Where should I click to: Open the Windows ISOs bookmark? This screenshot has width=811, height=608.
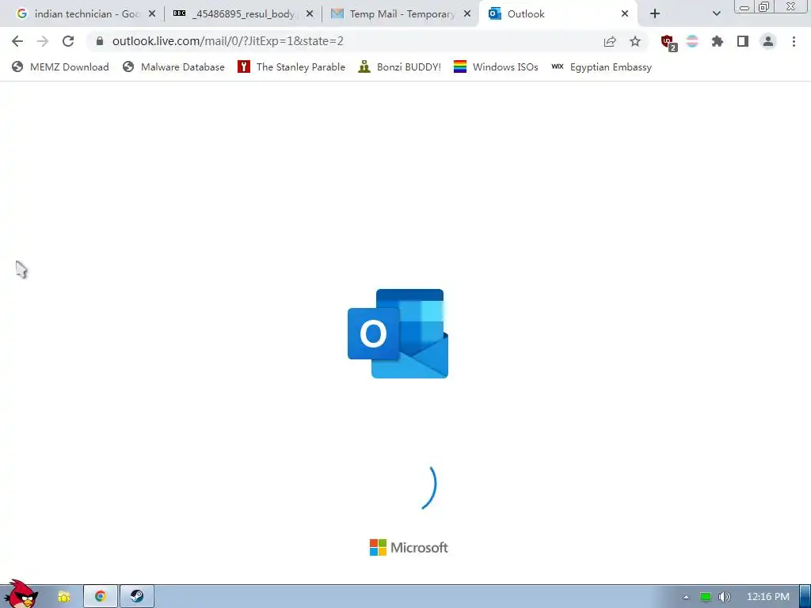click(x=496, y=66)
